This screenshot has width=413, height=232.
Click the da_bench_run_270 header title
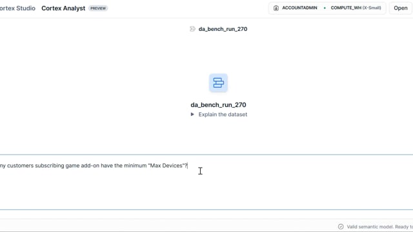point(223,29)
